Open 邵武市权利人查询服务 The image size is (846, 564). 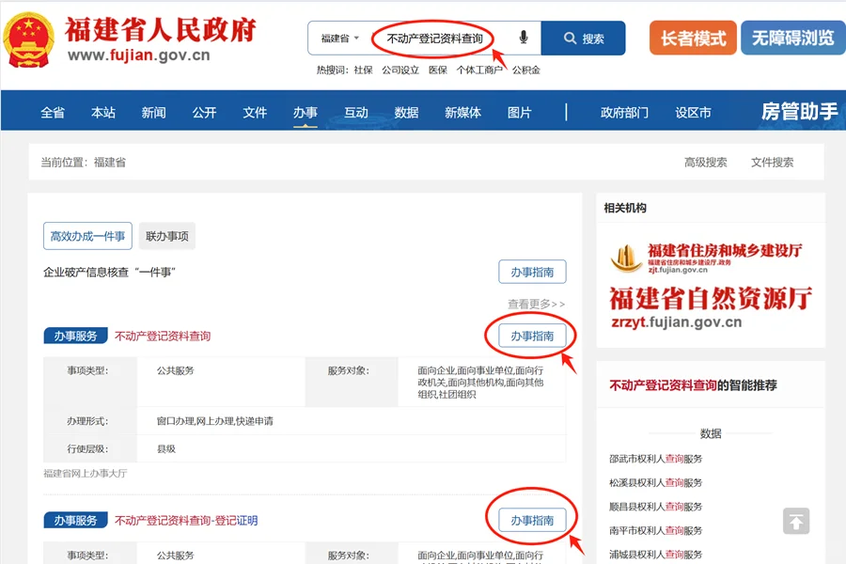pos(655,459)
